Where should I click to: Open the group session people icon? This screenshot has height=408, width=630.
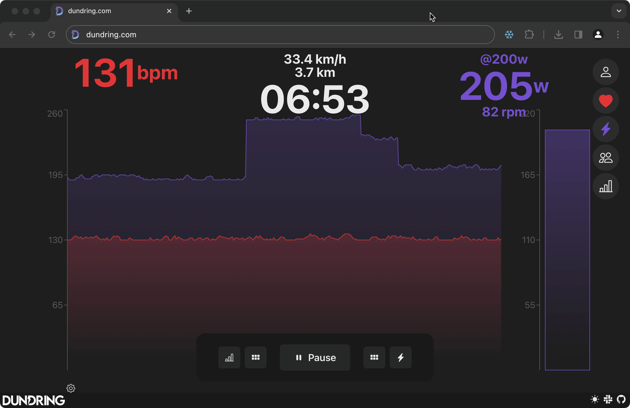(606, 158)
